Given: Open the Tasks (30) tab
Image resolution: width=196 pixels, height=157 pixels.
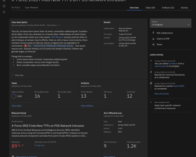Looking at the screenshot, I should point(150,8).
